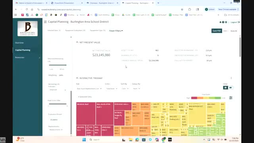The image size is (254, 143).
Task: Open the Sort By dropdown
Action: coord(125,89)
